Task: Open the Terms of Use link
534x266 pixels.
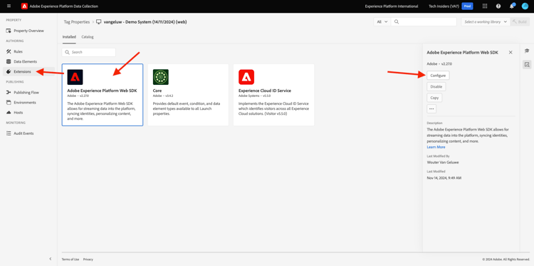Action: click(x=70, y=259)
